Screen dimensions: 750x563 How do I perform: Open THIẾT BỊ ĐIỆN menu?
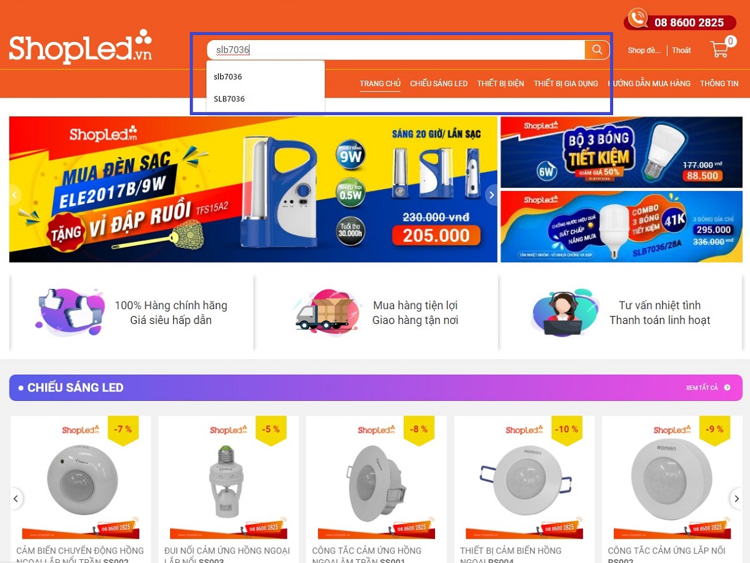(x=501, y=84)
